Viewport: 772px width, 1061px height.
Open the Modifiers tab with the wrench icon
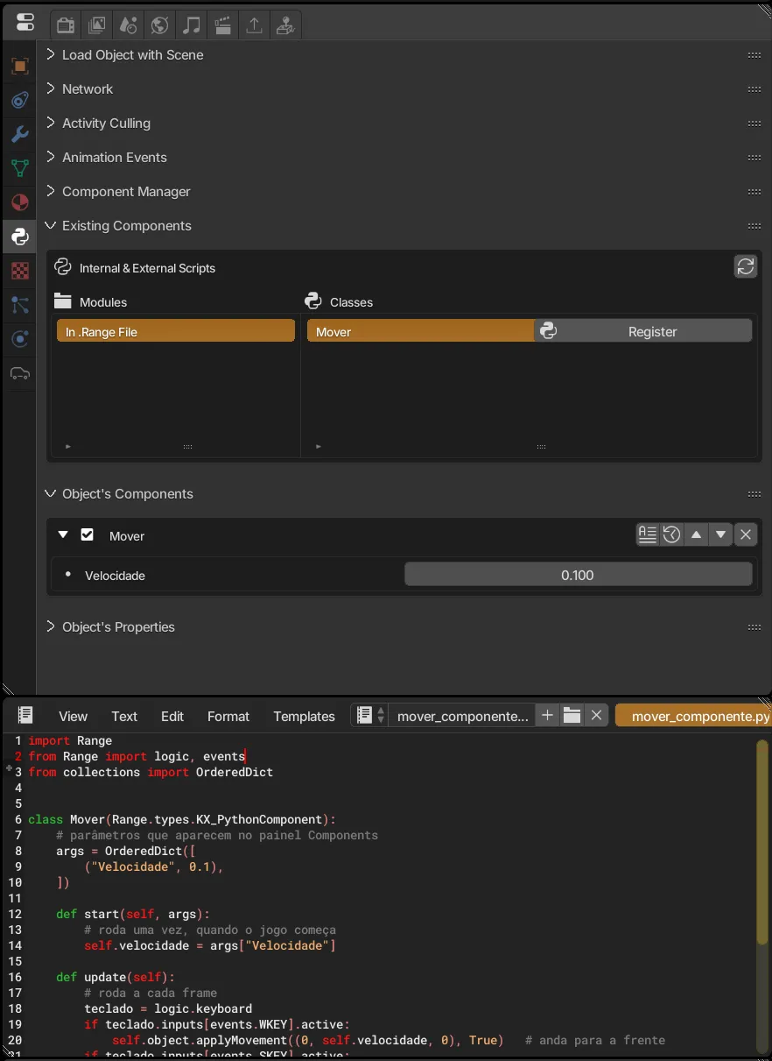19,134
